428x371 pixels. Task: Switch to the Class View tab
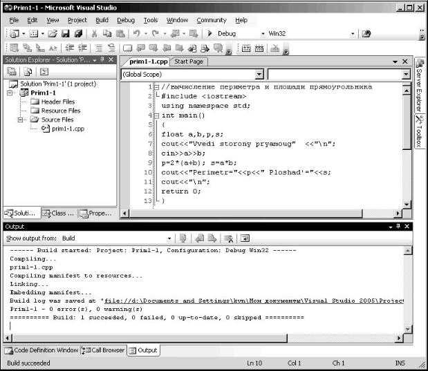coord(58,213)
